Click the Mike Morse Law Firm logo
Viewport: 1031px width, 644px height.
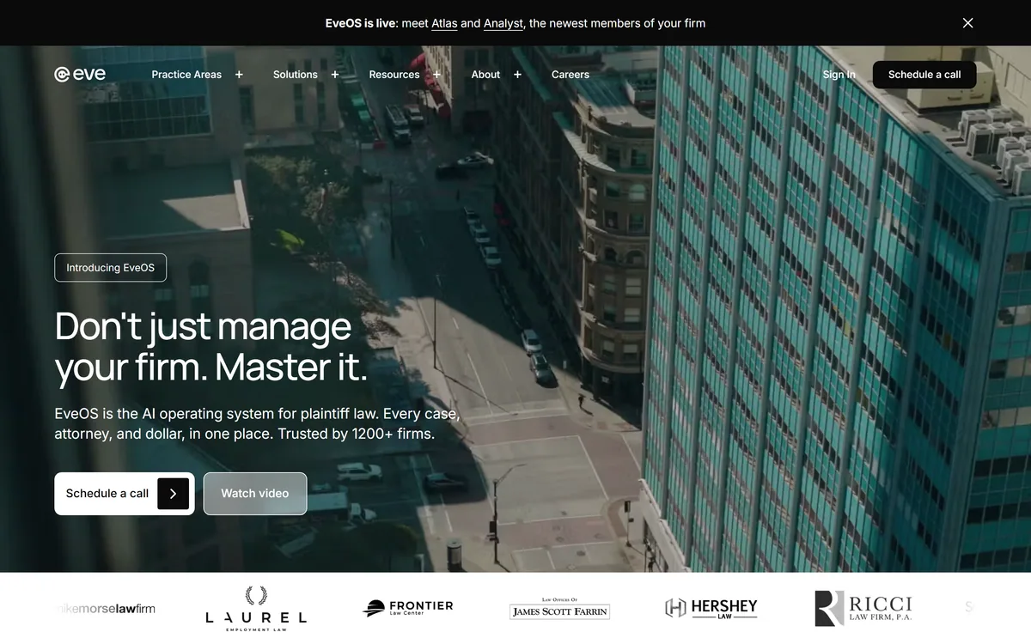click(x=105, y=609)
